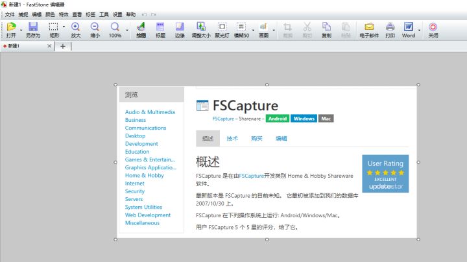Click the top-left image selection handle
Screen dimensions: 467x262
(x=115, y=84)
